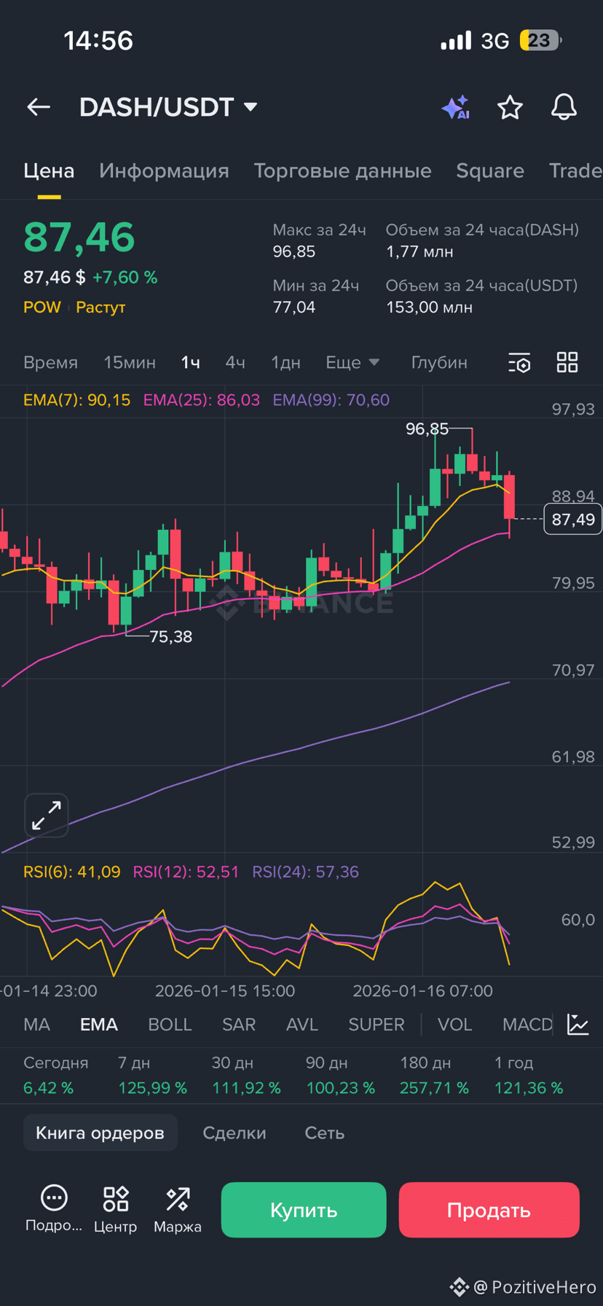Toggle the VOL sub-indicator
The image size is (603, 1306).
point(454,1024)
